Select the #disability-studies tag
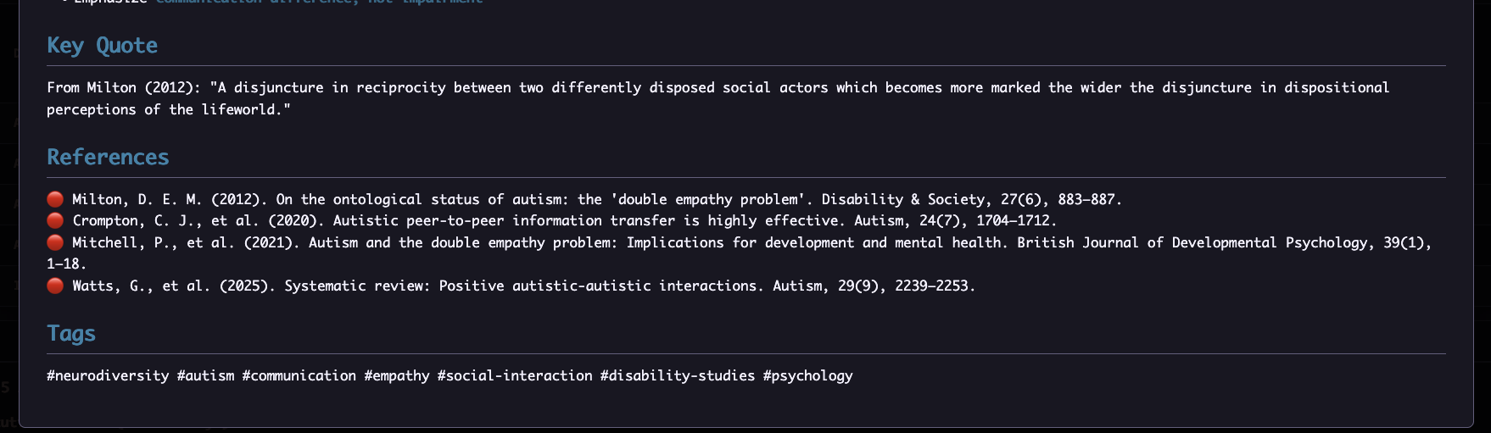Viewport: 1491px width, 433px height. [677, 375]
